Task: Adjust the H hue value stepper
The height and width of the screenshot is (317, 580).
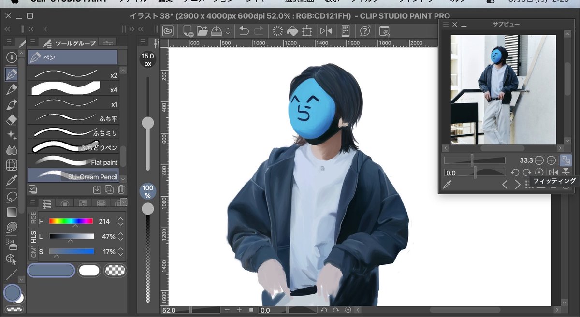Action: 121,221
